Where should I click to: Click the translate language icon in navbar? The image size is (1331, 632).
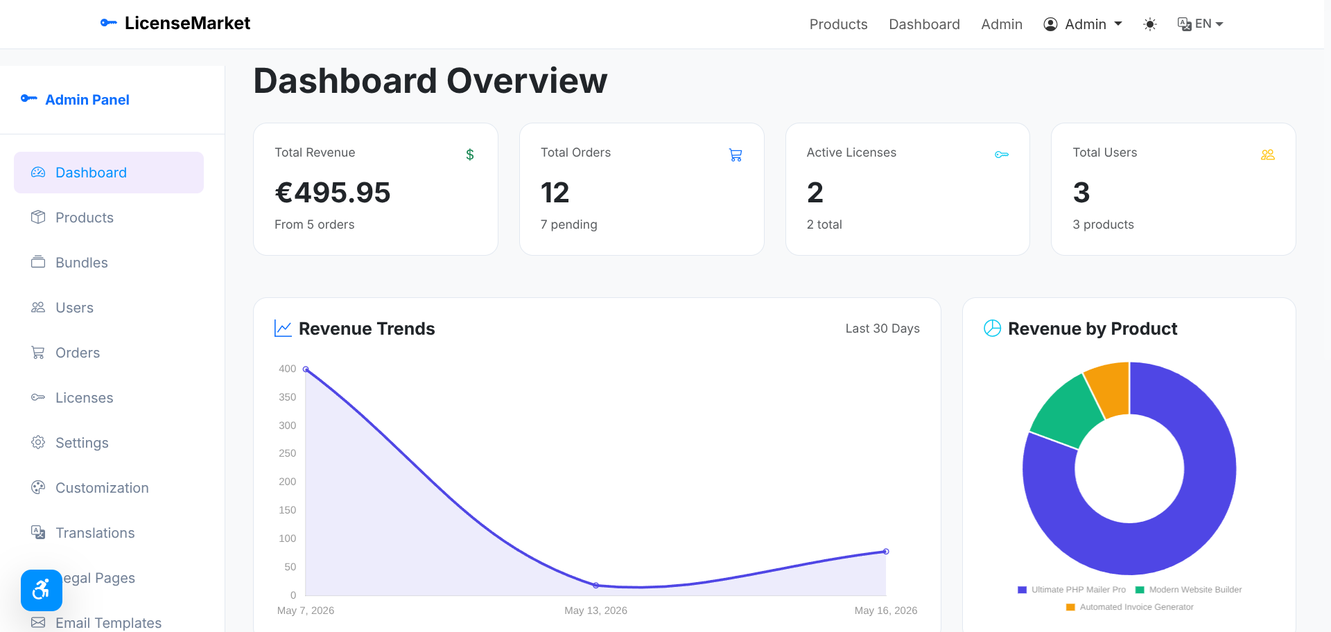click(x=1185, y=24)
